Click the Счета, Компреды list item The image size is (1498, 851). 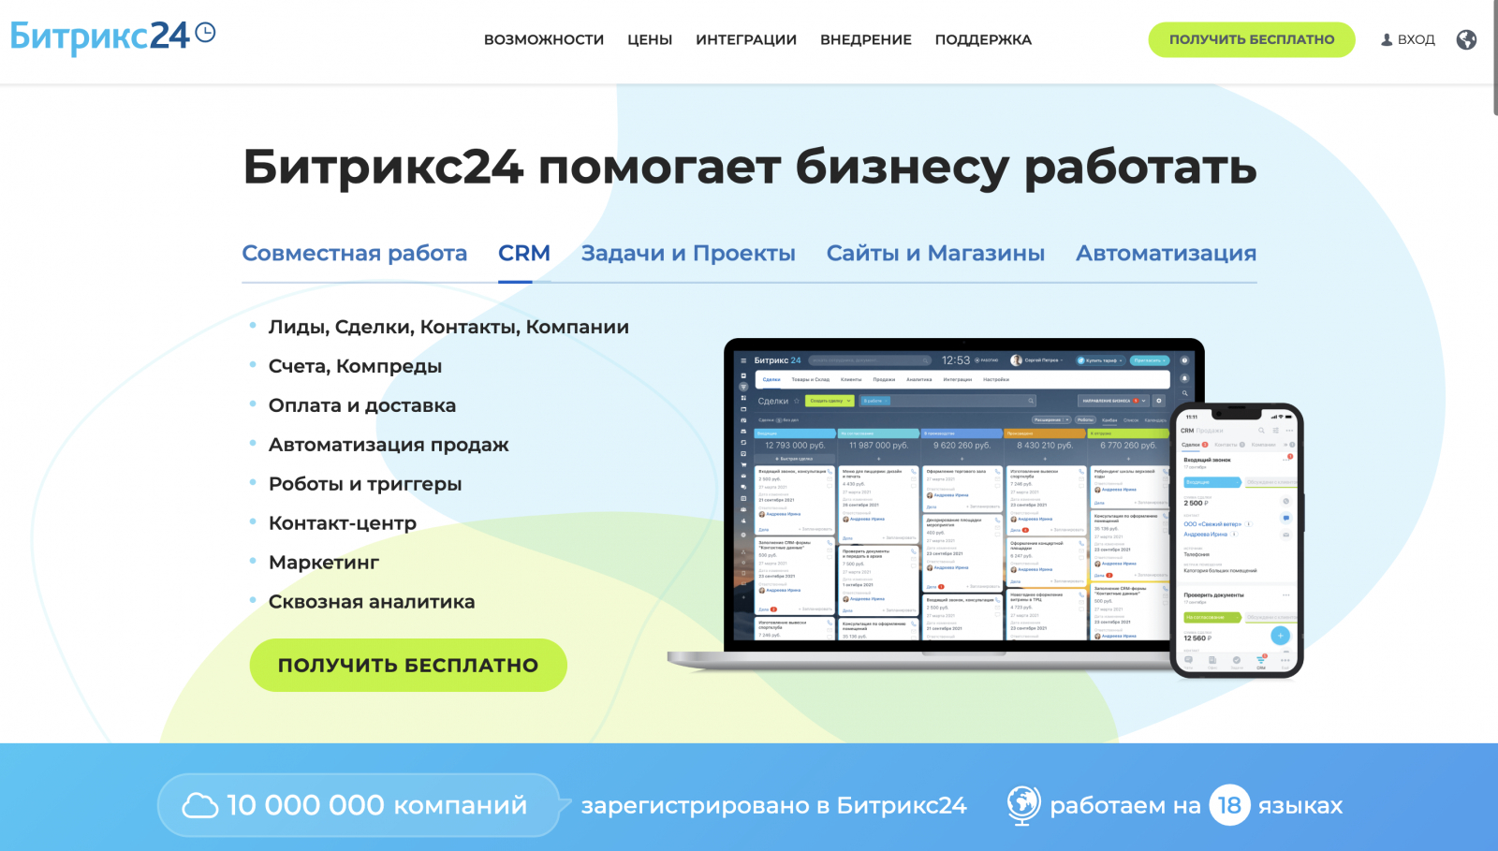click(x=355, y=367)
